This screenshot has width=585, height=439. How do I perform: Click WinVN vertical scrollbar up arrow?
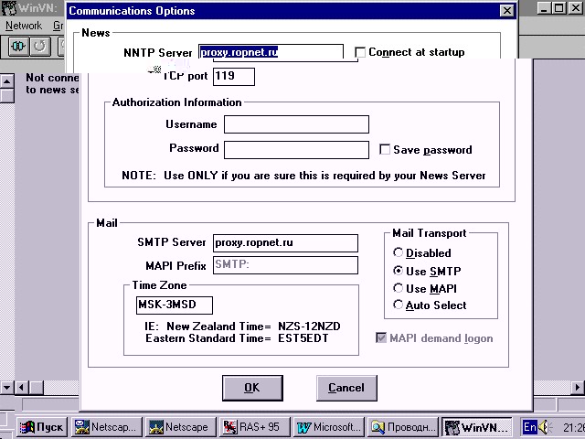(x=6, y=81)
